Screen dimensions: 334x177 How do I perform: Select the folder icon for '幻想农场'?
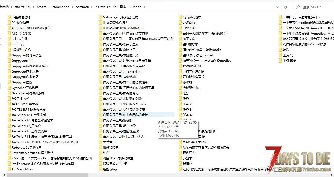tap(180, 28)
